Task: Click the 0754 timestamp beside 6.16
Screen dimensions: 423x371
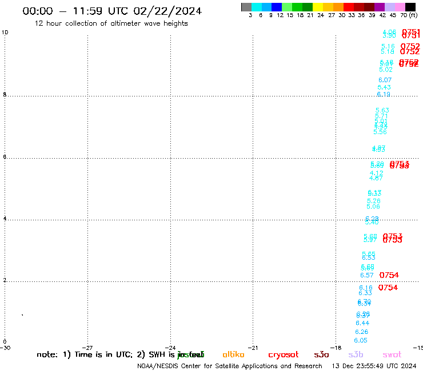Action: [x=388, y=288]
